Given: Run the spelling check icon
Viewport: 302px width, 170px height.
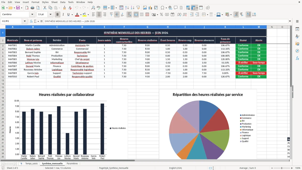Looking at the screenshot, I should 99,8.
